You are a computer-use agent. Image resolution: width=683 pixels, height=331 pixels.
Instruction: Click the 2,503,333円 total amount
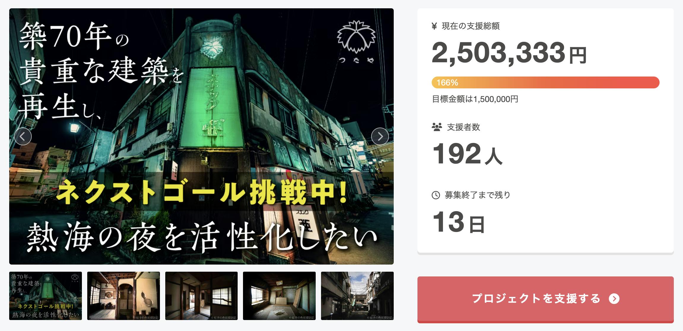point(509,53)
